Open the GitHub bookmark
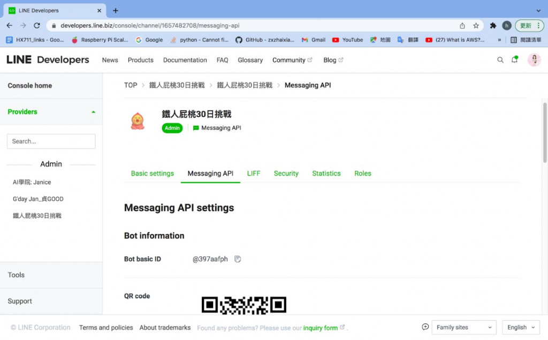This screenshot has width=548, height=340. pos(265,39)
